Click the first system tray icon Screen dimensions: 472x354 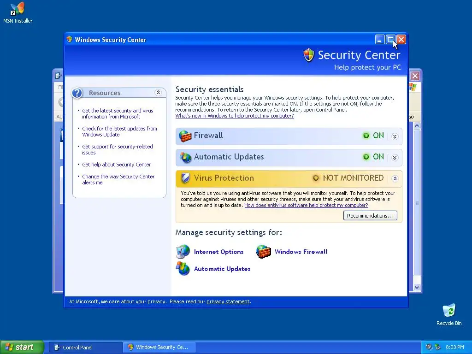pos(429,347)
